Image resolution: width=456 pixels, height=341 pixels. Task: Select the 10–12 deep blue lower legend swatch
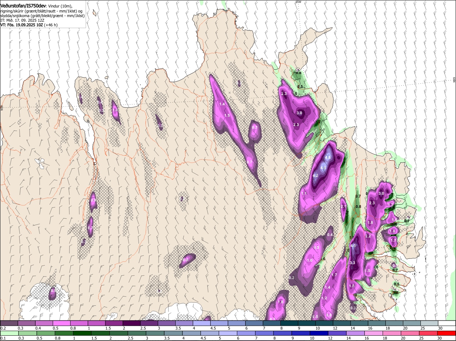pos(320,333)
